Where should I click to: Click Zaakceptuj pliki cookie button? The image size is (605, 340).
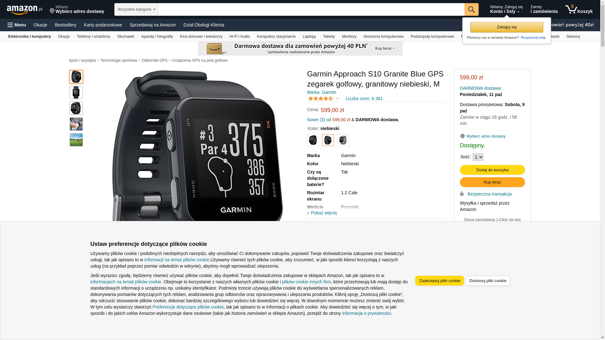pos(439,281)
